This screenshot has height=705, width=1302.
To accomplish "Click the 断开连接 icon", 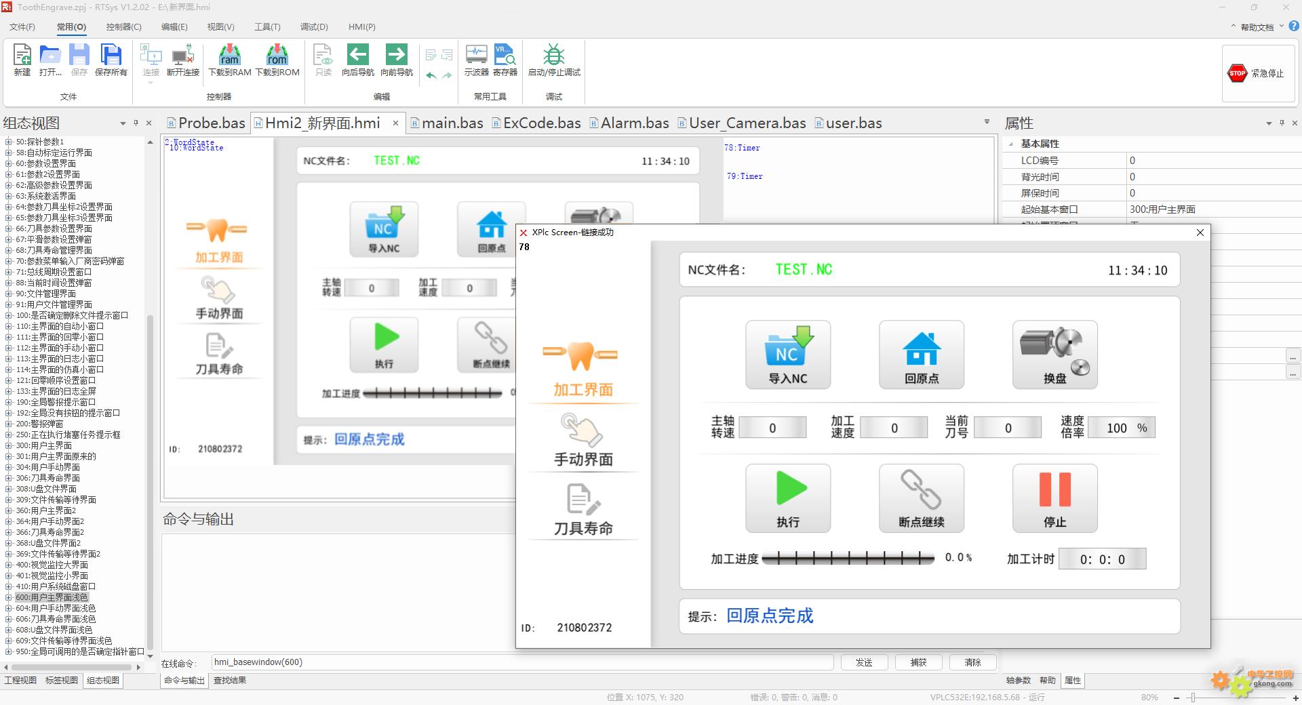I will click(x=183, y=60).
